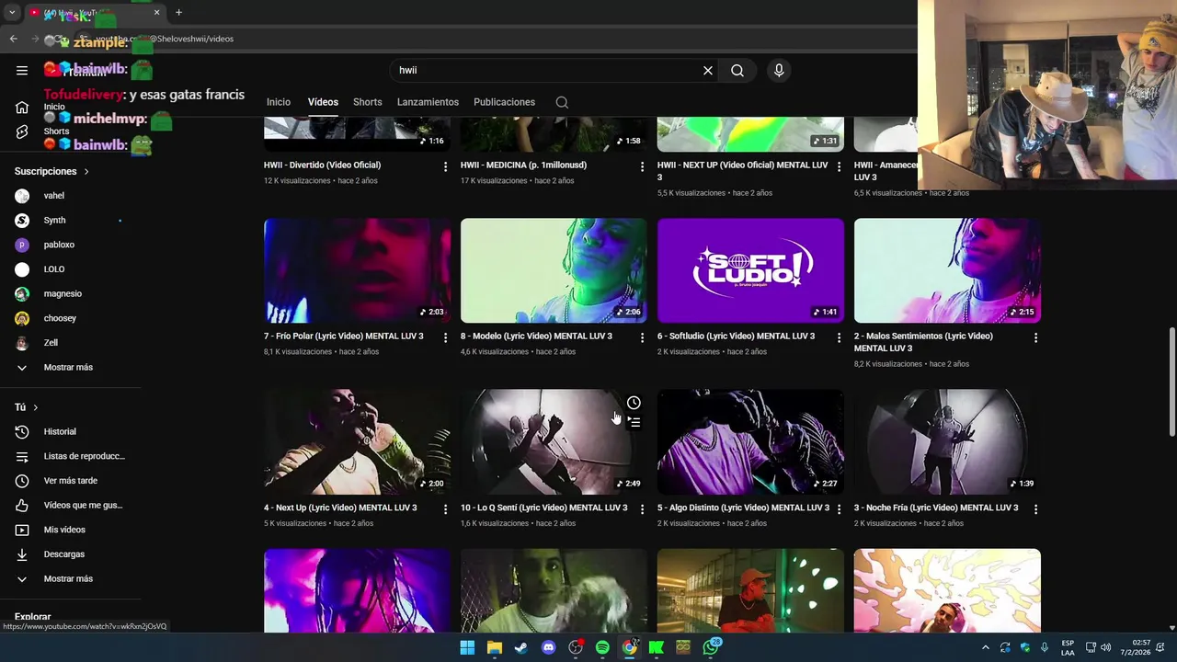Select the Vídeos channel tab
The height and width of the screenshot is (662, 1177).
tap(323, 102)
